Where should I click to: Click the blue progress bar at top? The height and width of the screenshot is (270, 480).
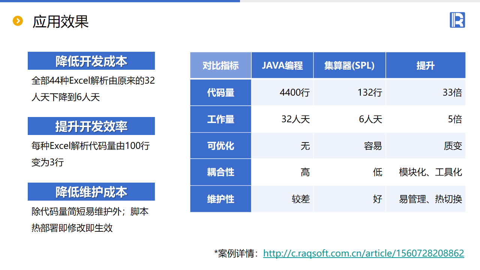120,1
